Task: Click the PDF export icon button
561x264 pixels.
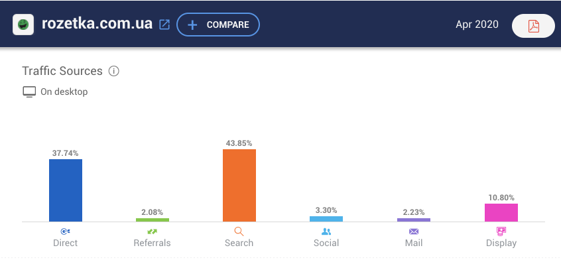Action: [533, 26]
